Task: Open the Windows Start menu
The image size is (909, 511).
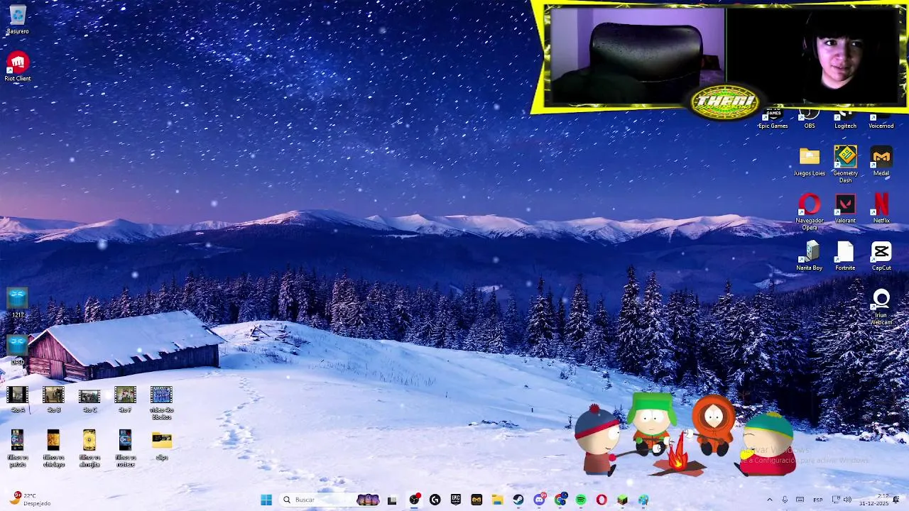Action: [x=266, y=500]
